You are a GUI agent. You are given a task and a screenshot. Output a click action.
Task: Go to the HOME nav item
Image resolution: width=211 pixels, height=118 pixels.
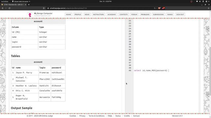pos(68,14)
